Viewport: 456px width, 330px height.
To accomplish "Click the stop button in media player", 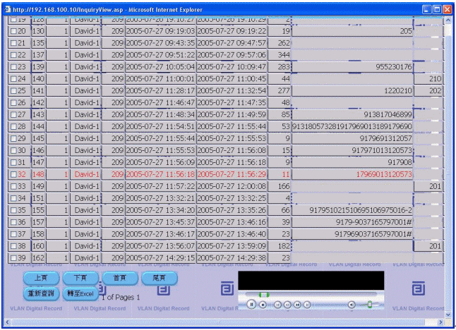I will pos(263,305).
